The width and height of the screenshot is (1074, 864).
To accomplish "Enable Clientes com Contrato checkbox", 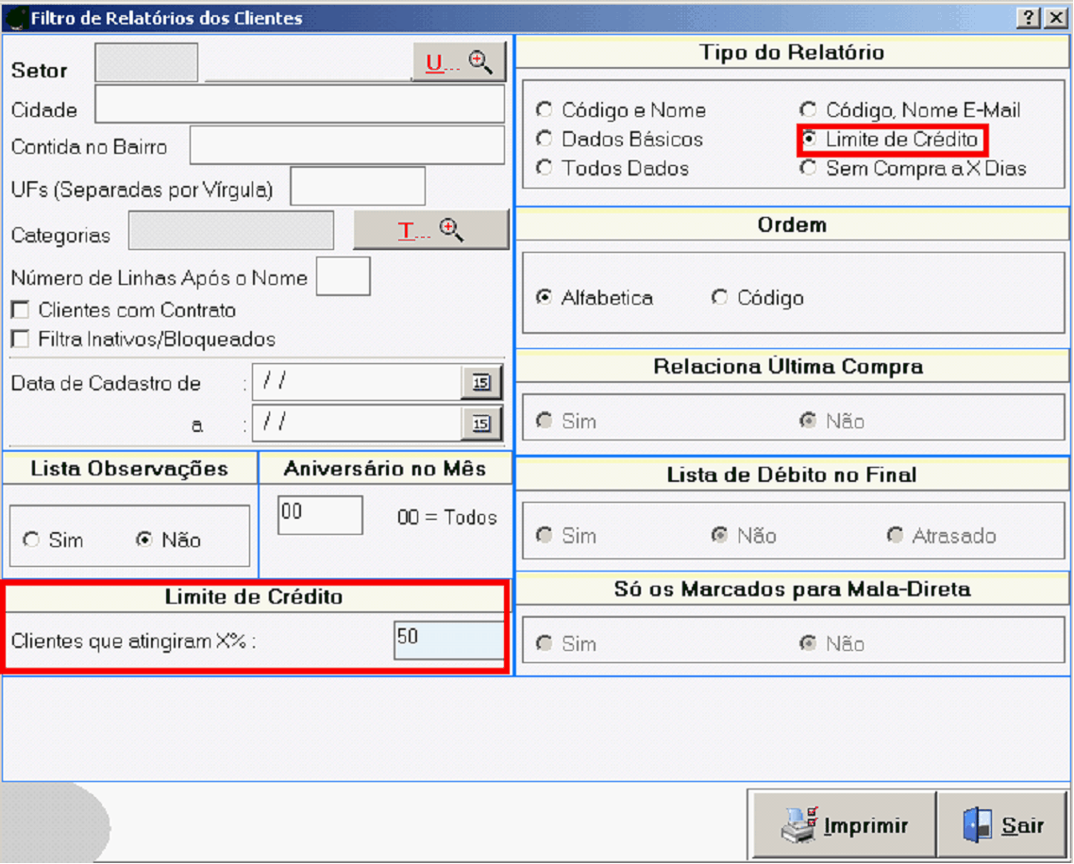I will pos(19,310).
